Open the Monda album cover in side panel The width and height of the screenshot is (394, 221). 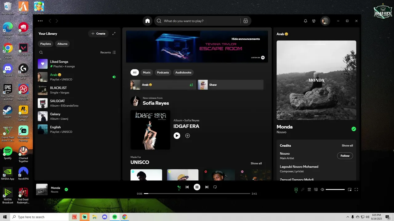coord(316,80)
